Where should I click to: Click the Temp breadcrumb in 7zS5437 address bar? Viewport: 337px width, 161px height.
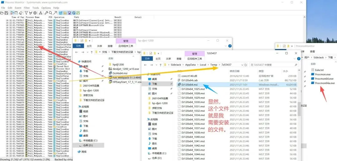[x=214, y=65]
